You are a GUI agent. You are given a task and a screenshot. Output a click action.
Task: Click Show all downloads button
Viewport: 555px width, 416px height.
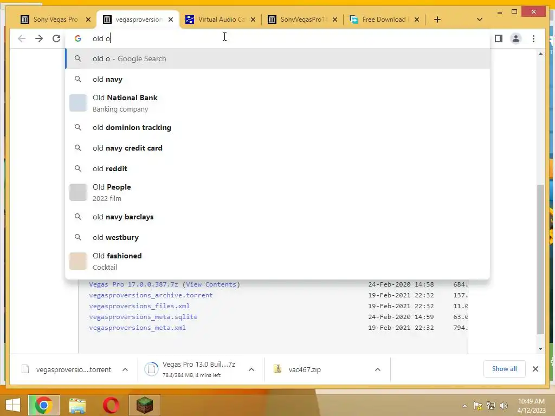pyautogui.click(x=504, y=369)
